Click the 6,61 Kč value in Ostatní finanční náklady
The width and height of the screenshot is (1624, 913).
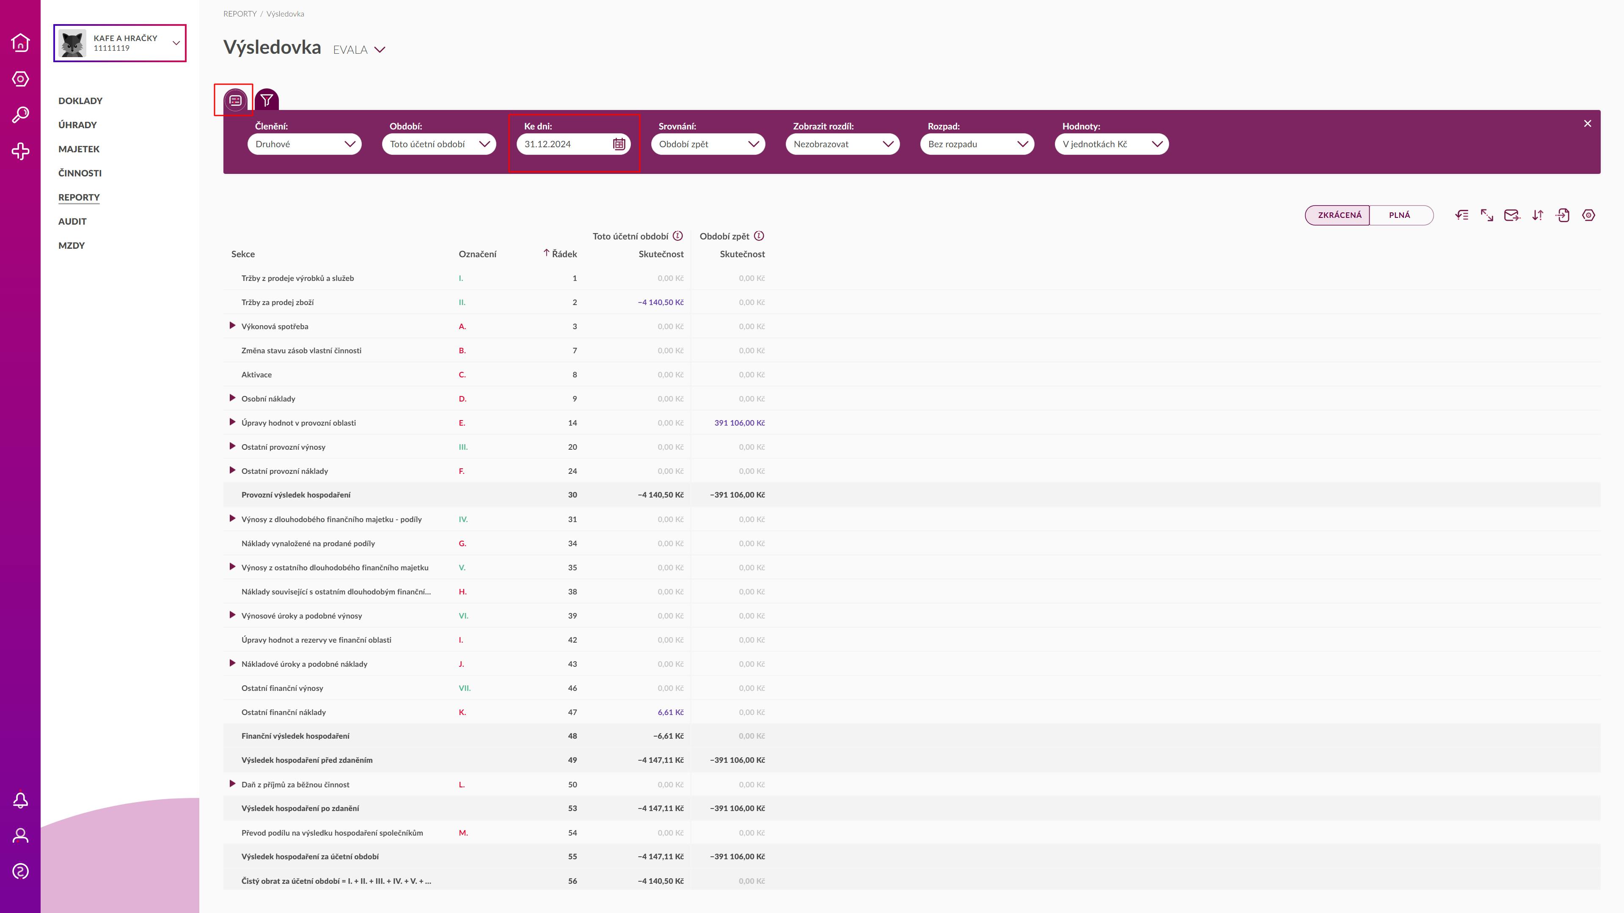671,712
